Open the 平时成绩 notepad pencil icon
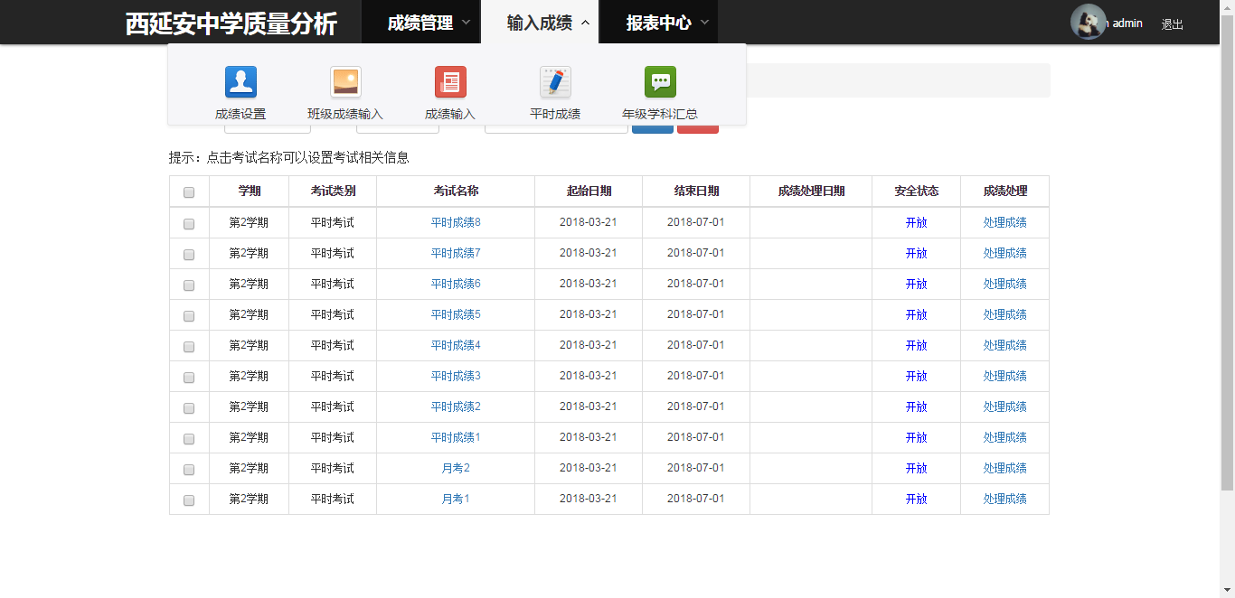The width and height of the screenshot is (1235, 598). click(555, 82)
